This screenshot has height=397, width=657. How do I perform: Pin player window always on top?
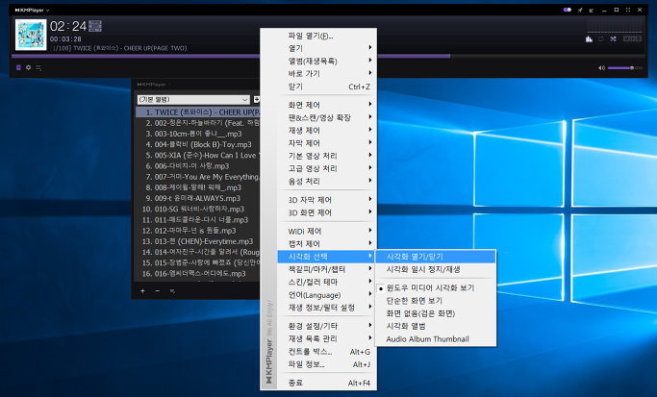point(580,10)
